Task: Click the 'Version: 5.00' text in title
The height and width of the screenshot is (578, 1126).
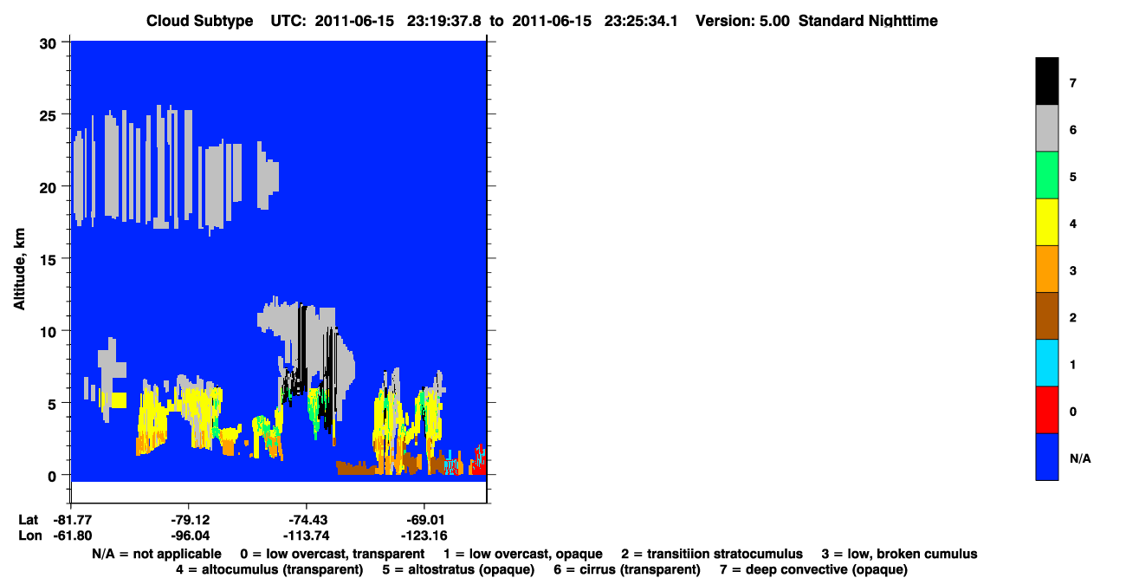Action: (742, 20)
